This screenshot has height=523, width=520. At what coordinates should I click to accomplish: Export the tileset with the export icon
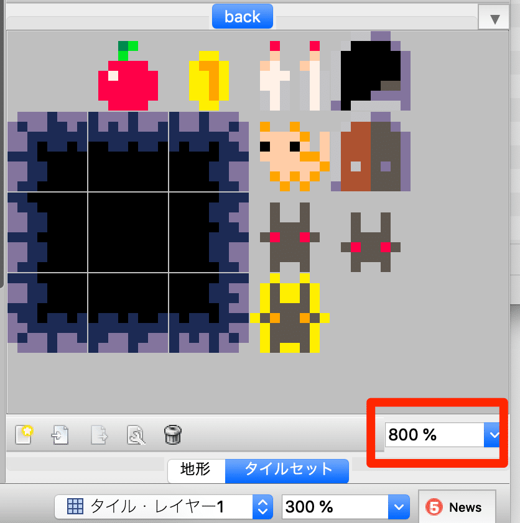coord(97,435)
